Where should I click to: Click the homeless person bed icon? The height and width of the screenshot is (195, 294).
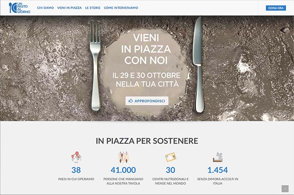coord(218,157)
